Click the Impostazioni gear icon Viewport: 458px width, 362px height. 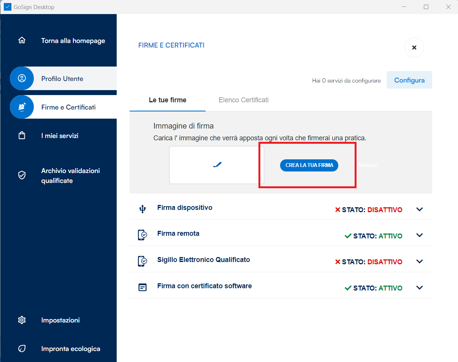tap(22, 320)
